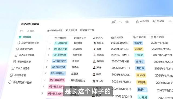The width and height of the screenshot is (173, 99).
Task: Select completion date 2025年4月27日
Action: click(x=120, y=43)
